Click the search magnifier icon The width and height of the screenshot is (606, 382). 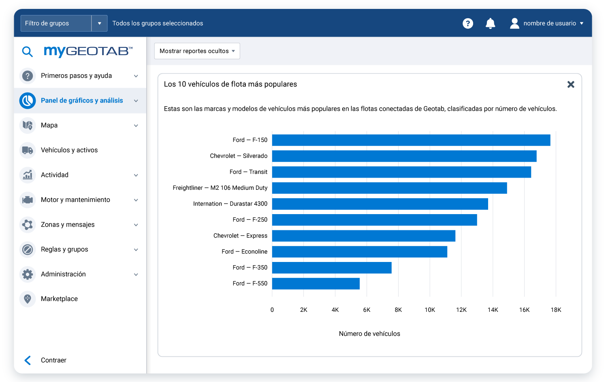pos(27,52)
